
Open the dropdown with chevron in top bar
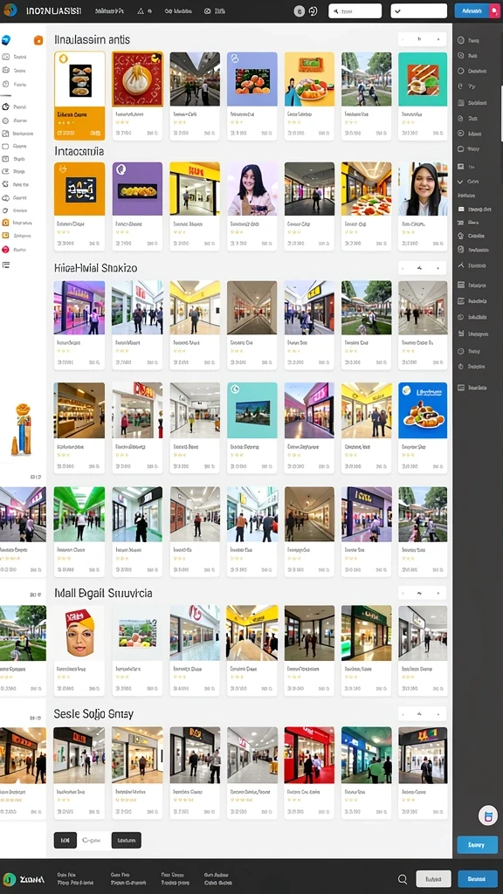point(418,10)
